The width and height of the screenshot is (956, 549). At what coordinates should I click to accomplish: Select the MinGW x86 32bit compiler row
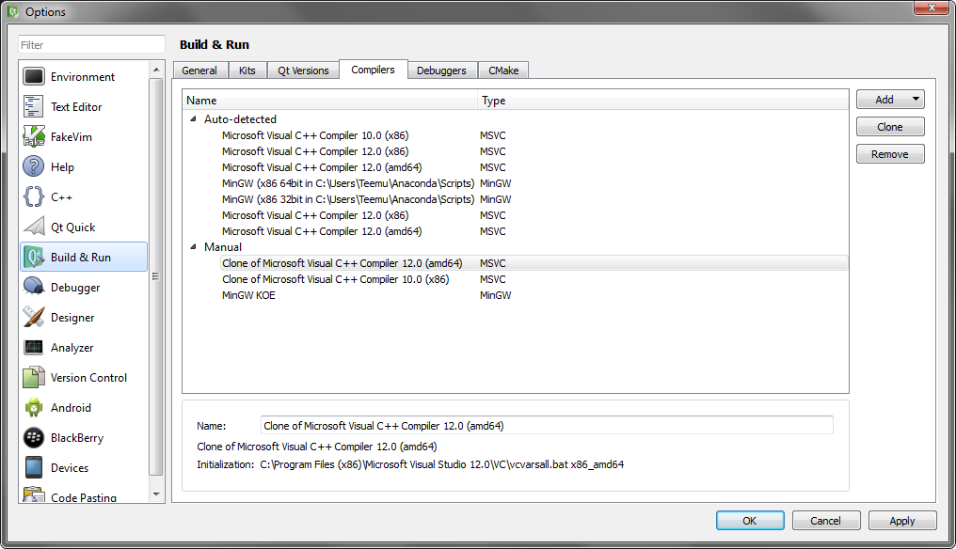click(348, 199)
